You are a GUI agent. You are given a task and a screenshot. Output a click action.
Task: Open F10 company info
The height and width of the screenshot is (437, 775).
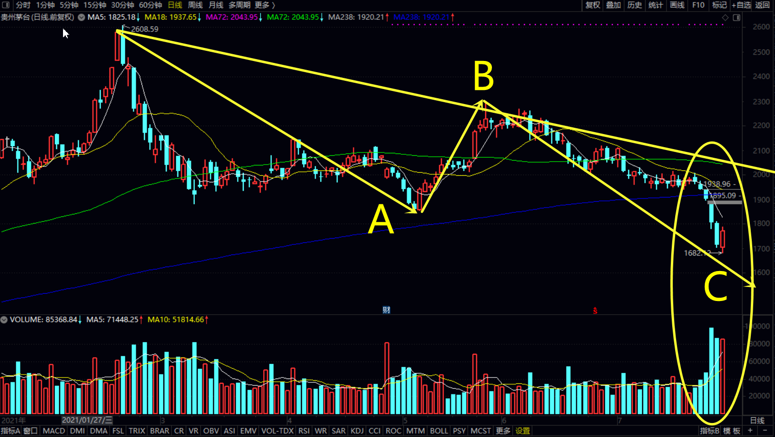point(698,5)
